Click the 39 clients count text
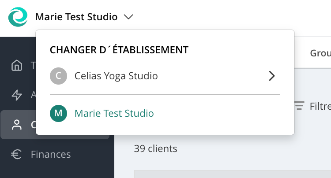331x178 pixels. click(x=156, y=149)
